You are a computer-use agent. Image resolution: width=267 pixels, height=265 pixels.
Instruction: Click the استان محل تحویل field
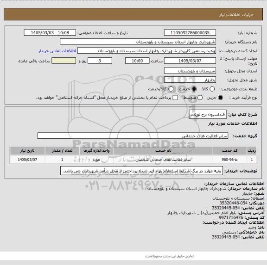click(190, 71)
